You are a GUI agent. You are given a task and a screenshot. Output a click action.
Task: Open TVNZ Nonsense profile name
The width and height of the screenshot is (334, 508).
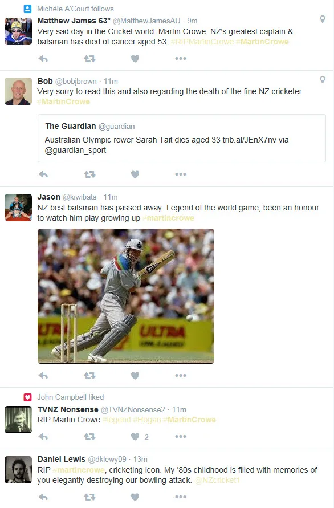[68, 409]
